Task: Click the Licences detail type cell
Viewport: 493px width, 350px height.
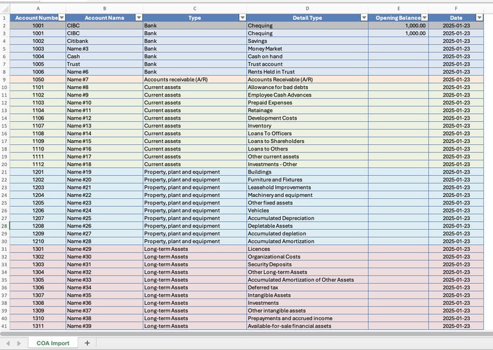Action: [307, 248]
